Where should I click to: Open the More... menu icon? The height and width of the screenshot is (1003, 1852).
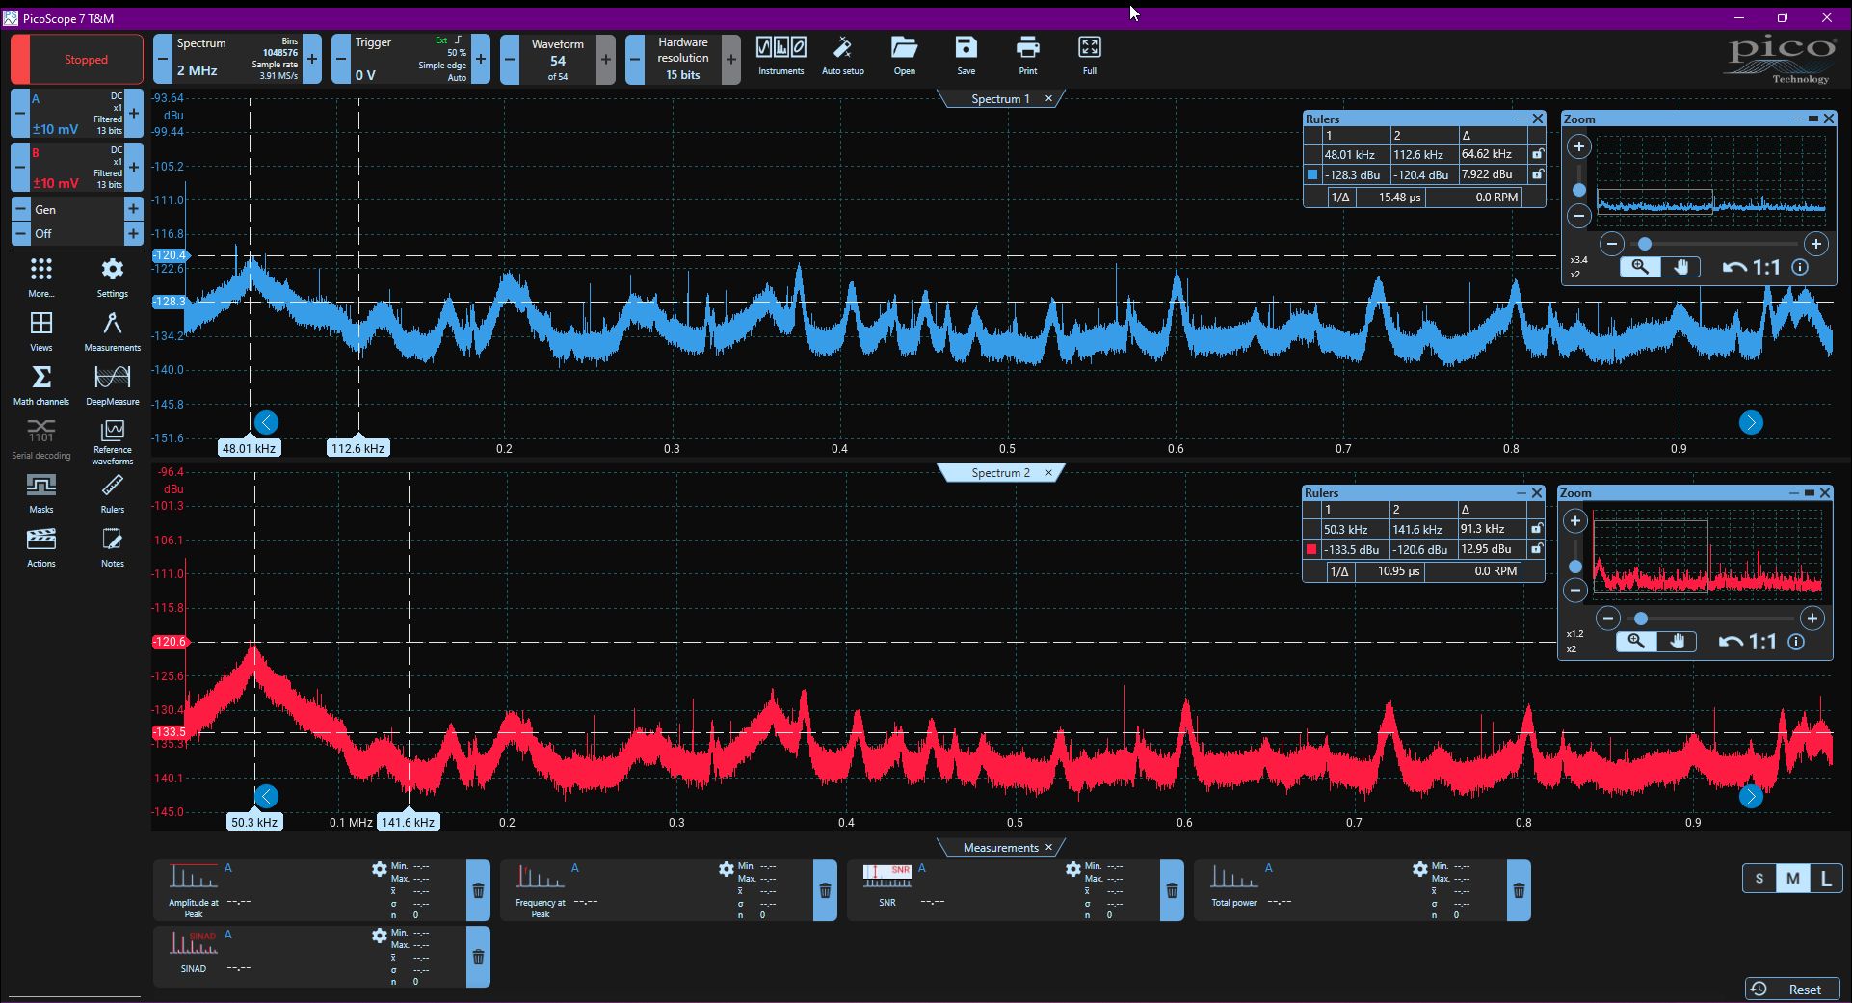(41, 277)
